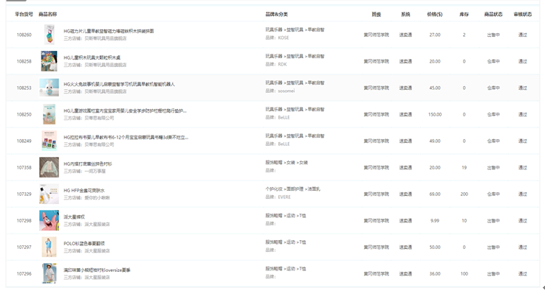Click the 平台货号 column header

click(x=24, y=14)
